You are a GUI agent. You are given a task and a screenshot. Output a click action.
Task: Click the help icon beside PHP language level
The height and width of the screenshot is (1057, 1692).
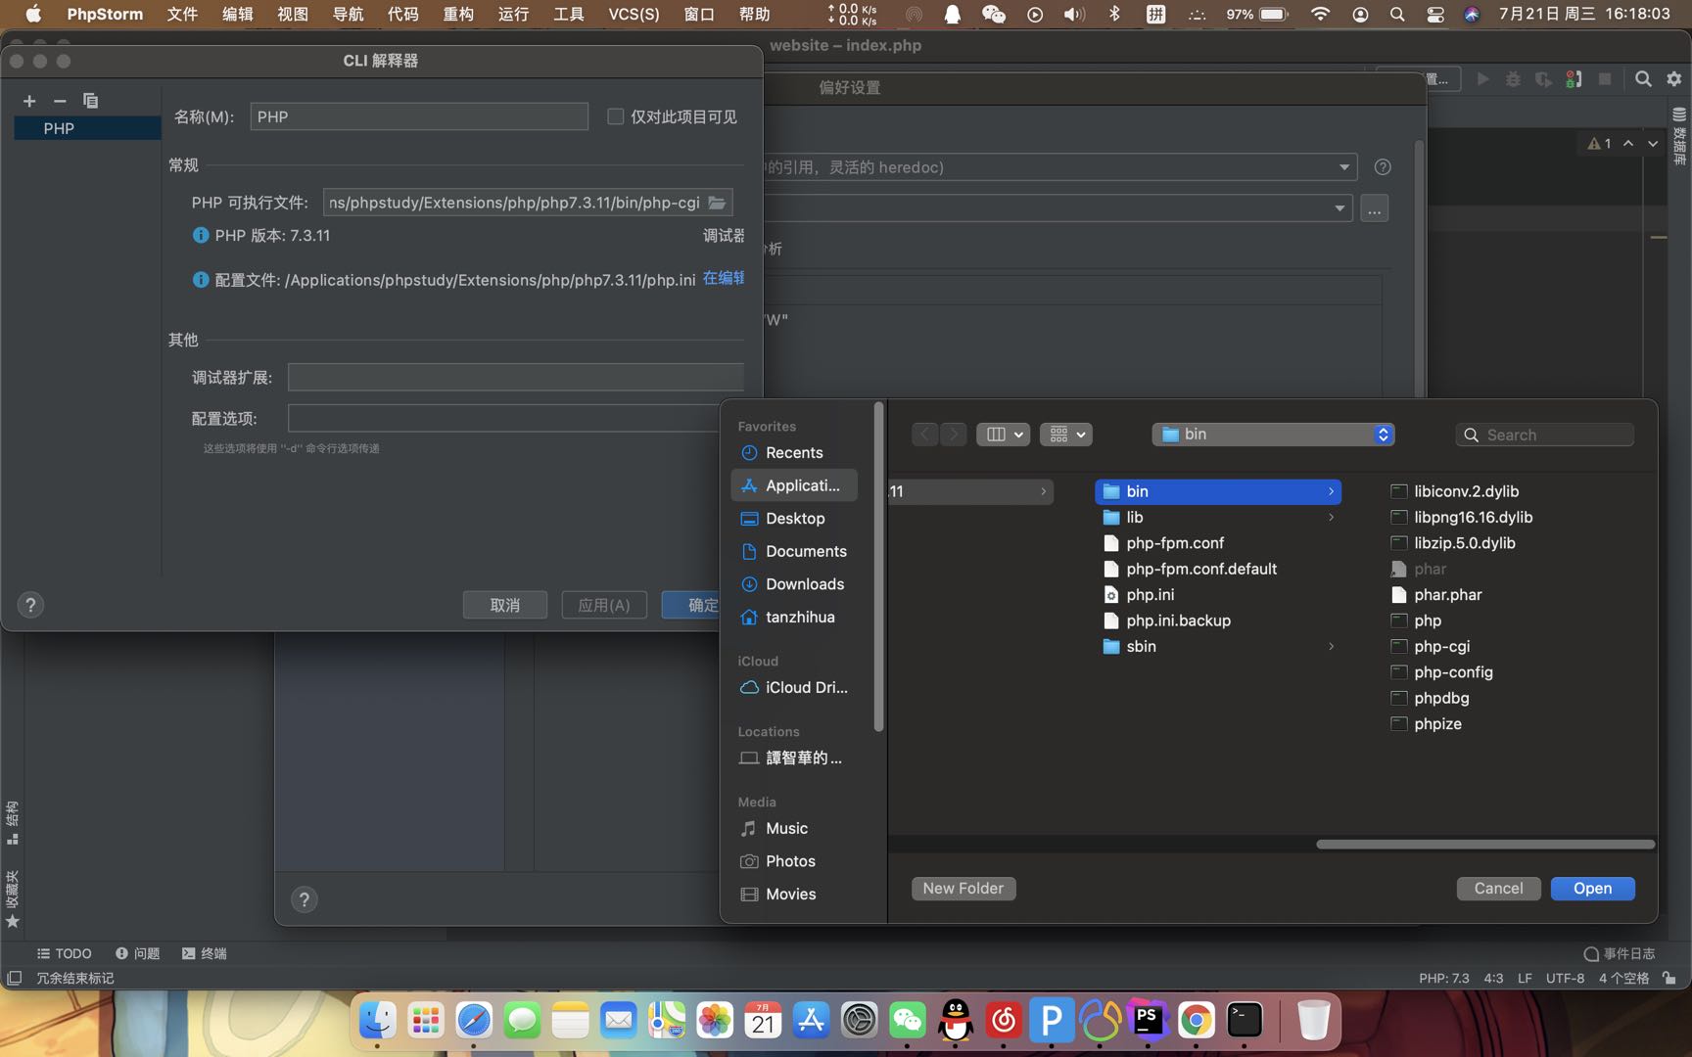click(x=1383, y=167)
